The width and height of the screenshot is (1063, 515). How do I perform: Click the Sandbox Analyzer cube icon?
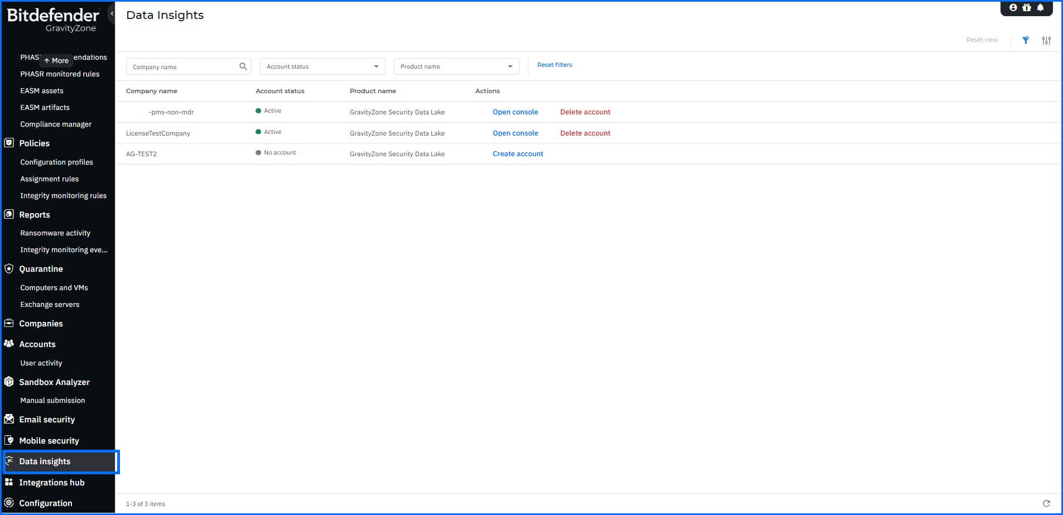[x=8, y=382]
